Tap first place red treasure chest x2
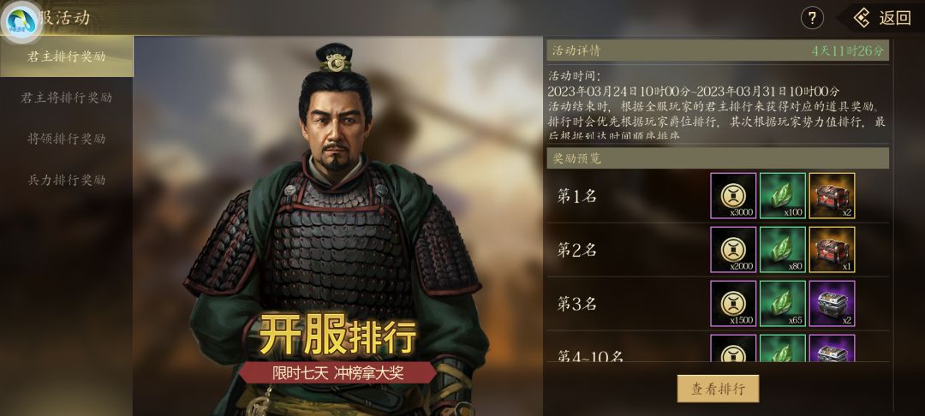 coord(832,196)
